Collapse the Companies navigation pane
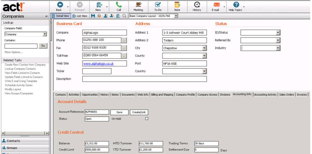Image resolution: width=312 pixels, height=154 pixels. pyautogui.click(x=46, y=16)
